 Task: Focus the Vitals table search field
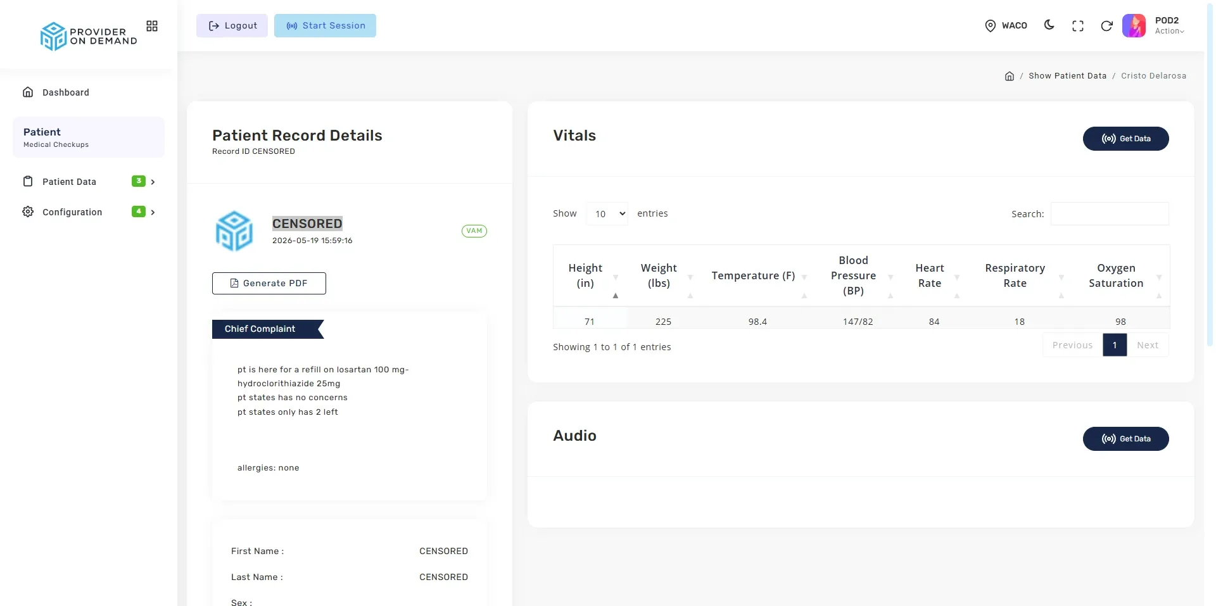click(1110, 214)
